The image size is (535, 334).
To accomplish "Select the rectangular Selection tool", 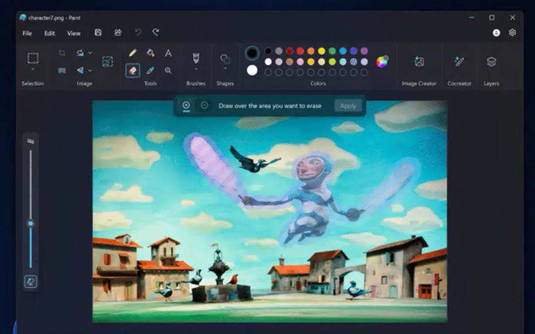I will [33, 58].
